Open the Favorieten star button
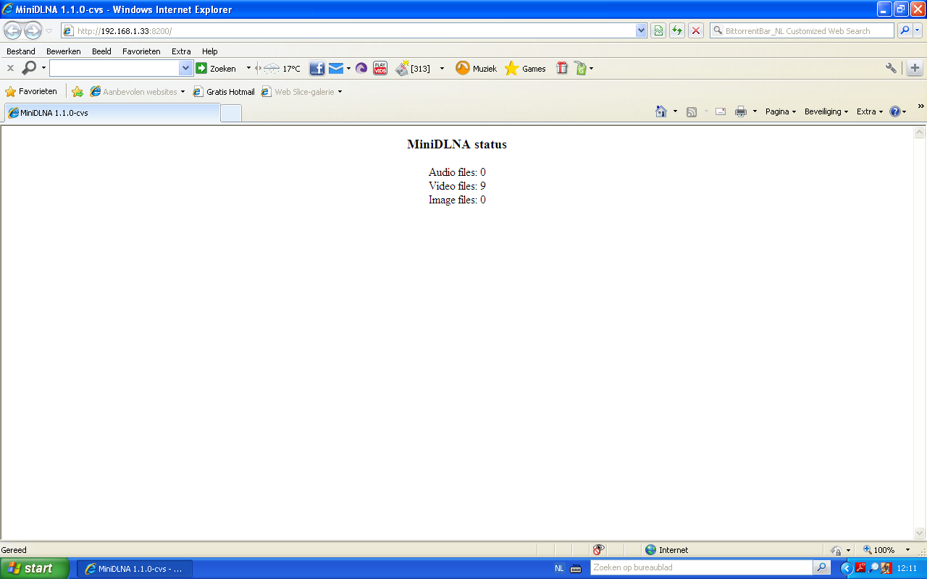This screenshot has height=579, width=927. click(x=31, y=92)
